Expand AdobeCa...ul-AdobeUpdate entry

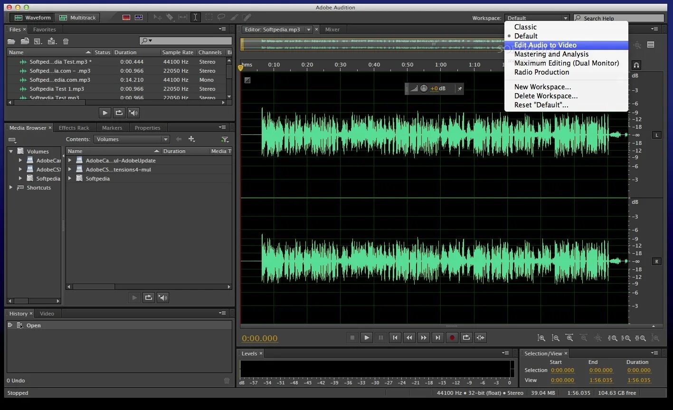[70, 160]
